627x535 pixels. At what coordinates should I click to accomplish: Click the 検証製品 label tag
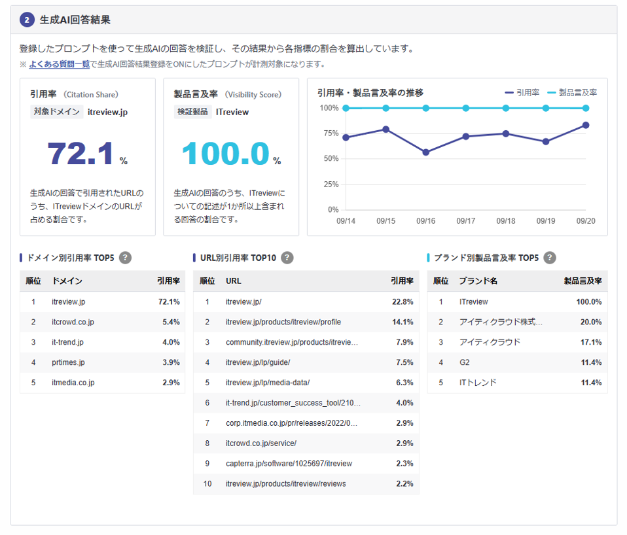(x=192, y=112)
